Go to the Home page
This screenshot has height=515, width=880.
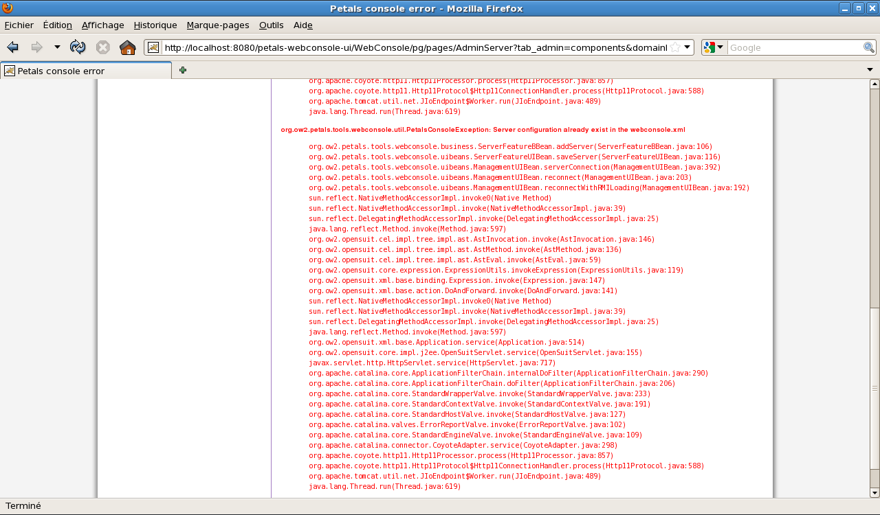click(x=127, y=47)
